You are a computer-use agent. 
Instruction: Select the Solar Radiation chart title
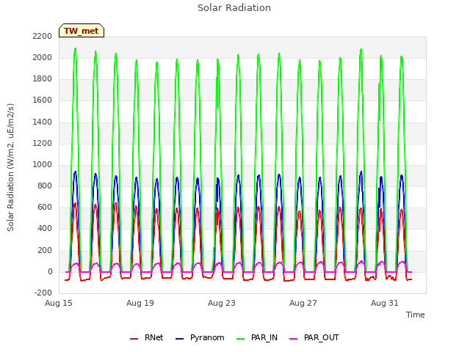[234, 8]
